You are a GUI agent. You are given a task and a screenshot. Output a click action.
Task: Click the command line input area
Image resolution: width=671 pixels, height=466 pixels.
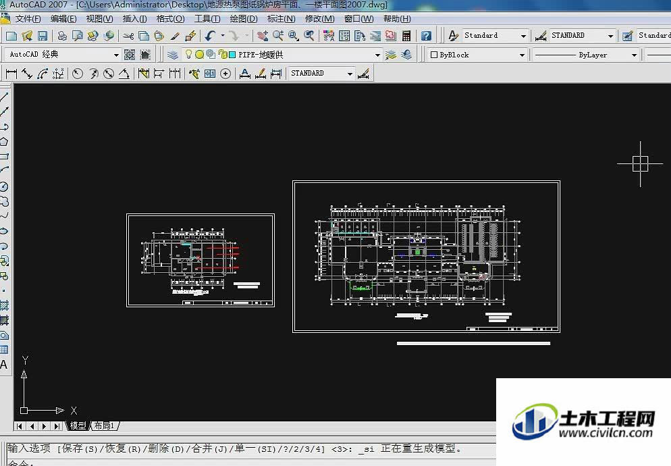tap(250, 463)
